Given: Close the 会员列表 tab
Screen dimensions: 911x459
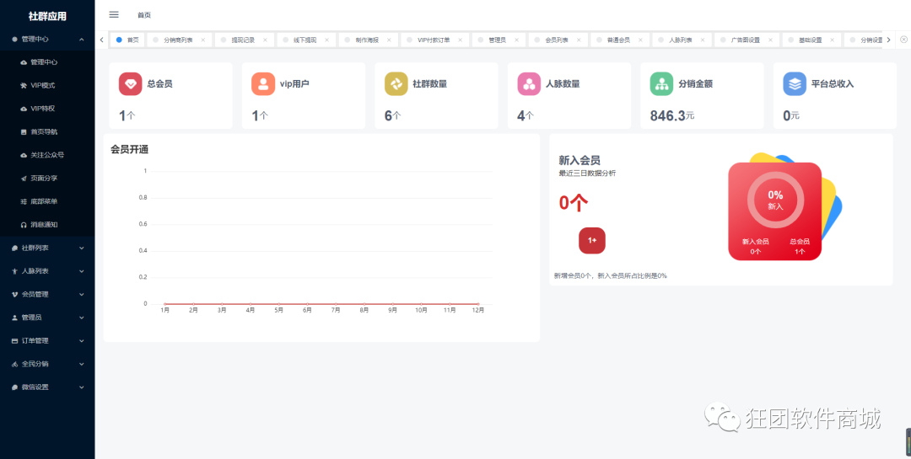Looking at the screenshot, I should (578, 40).
